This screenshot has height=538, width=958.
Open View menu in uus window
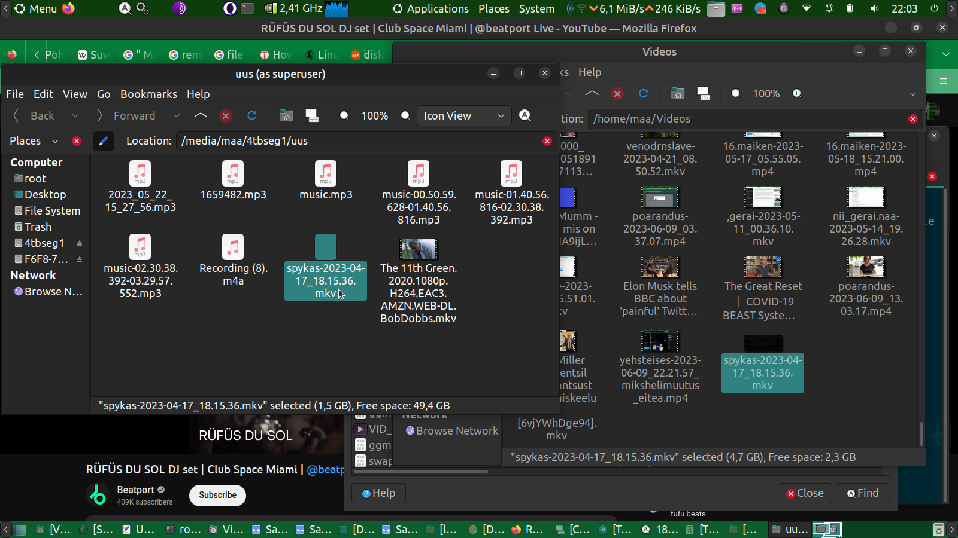75,94
